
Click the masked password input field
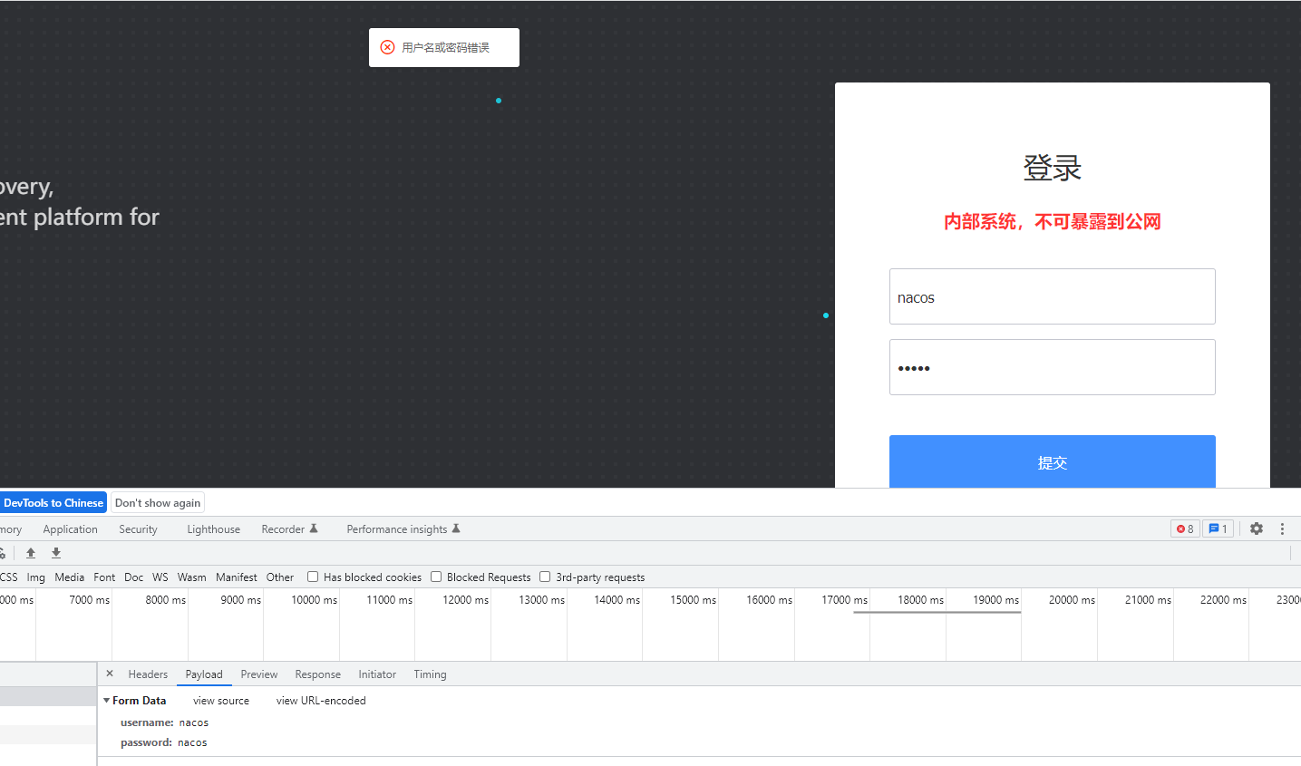click(x=1052, y=367)
